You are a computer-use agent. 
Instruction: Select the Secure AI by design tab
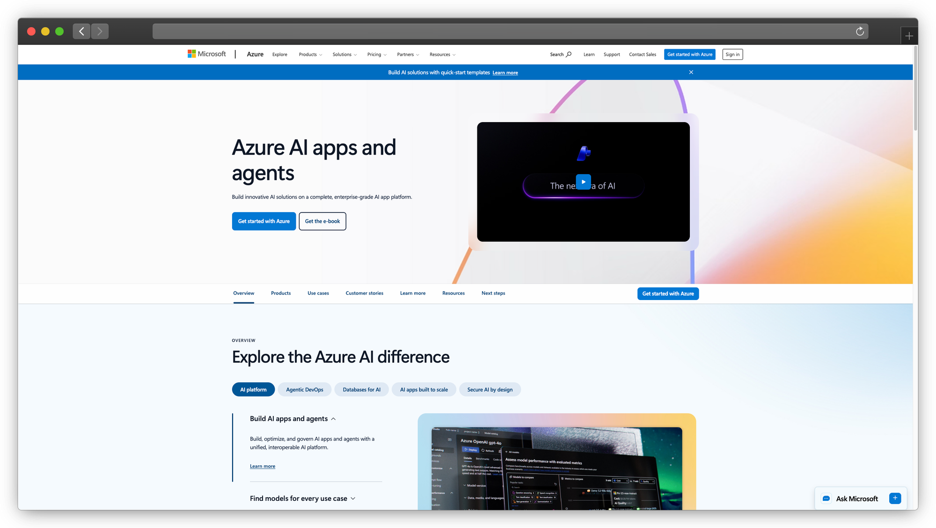coord(490,389)
